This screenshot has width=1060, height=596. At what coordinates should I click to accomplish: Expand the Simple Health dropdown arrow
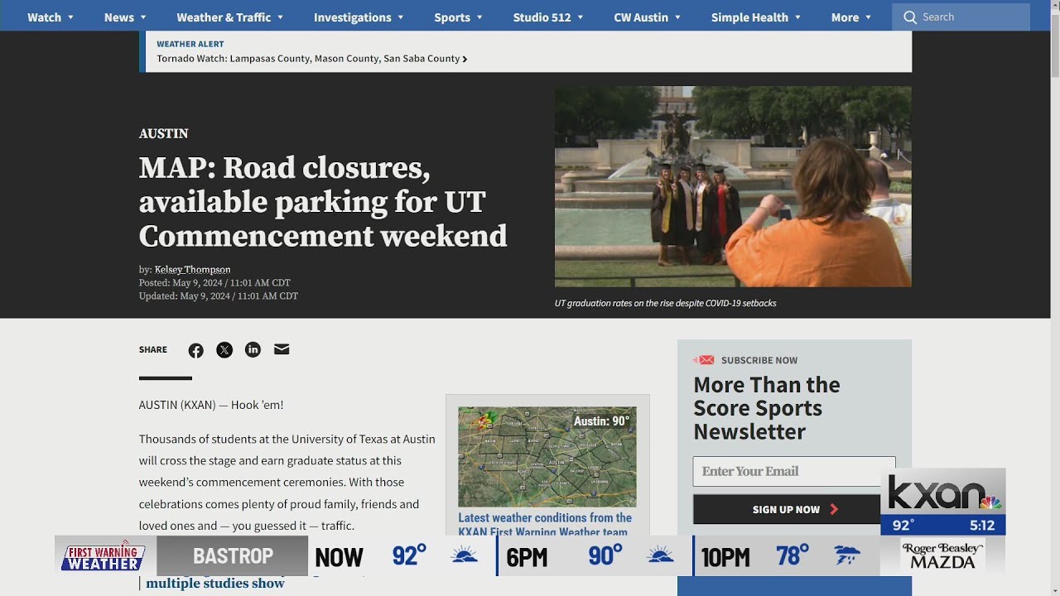[x=797, y=17]
